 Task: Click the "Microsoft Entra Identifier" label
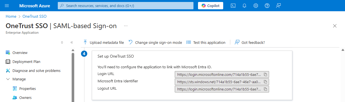point(118,81)
